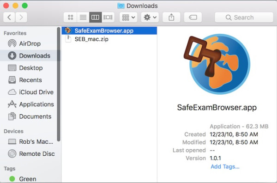Image resolution: width=277 pixels, height=183 pixels.
Task: Click the Version value 1.0.1
Action: click(x=215, y=158)
